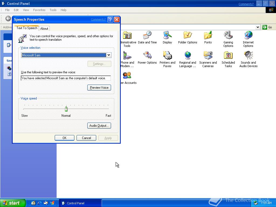The width and height of the screenshot is (276, 207).
Task: Click the taskbar clock showing 7:59 AM
Action: [x=266, y=203]
